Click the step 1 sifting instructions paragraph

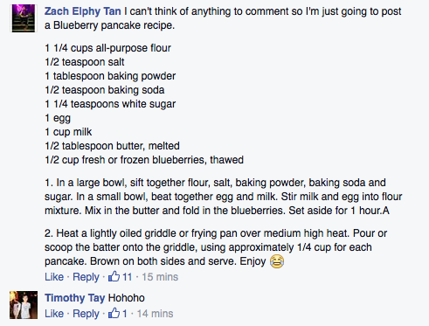[x=224, y=197]
